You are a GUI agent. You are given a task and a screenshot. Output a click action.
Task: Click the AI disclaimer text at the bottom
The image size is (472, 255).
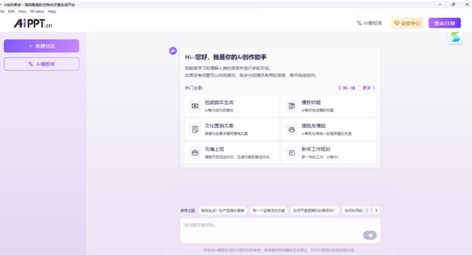[280, 250]
